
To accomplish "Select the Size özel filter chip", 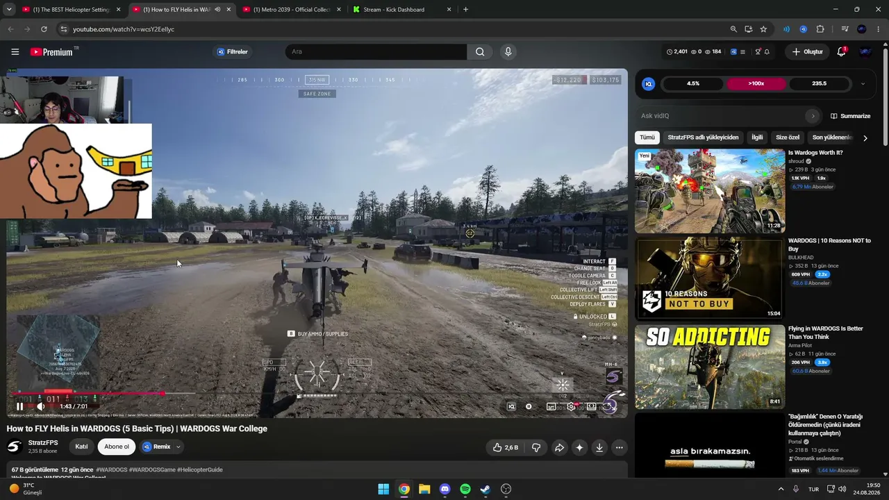I will click(788, 137).
